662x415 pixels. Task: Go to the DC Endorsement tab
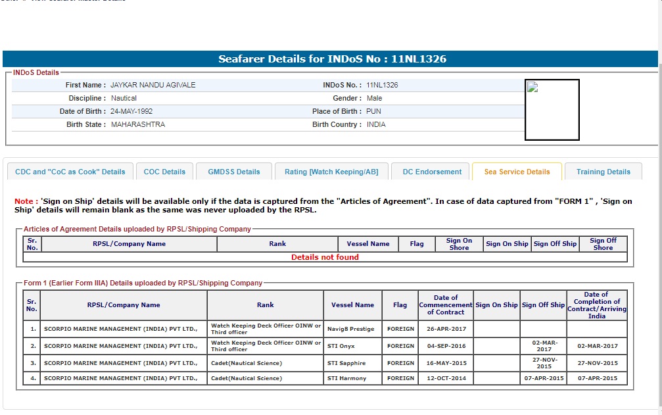click(432, 172)
